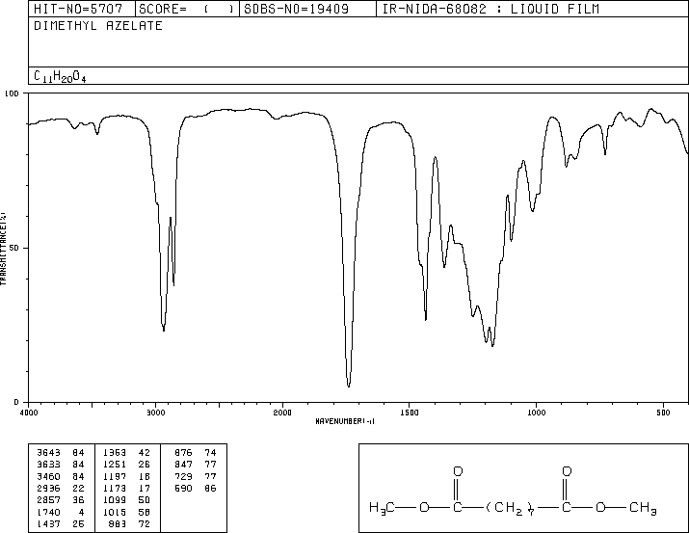Click the 1000 wavenumber axis label
This screenshot has height=533, width=689.
(536, 413)
